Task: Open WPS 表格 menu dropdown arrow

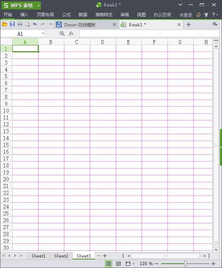Action: pos(39,5)
